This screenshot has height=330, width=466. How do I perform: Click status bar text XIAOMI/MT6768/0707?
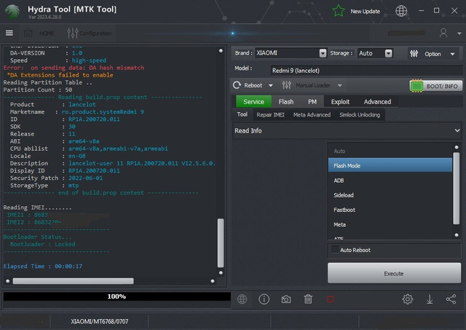click(99, 321)
